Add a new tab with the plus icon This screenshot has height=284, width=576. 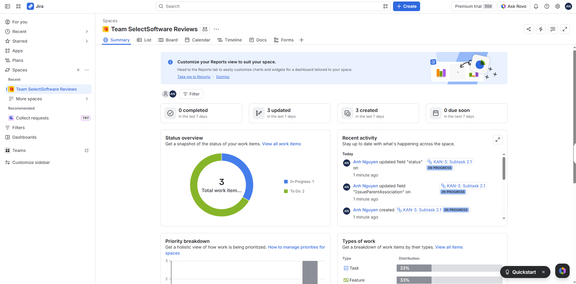pyautogui.click(x=302, y=40)
